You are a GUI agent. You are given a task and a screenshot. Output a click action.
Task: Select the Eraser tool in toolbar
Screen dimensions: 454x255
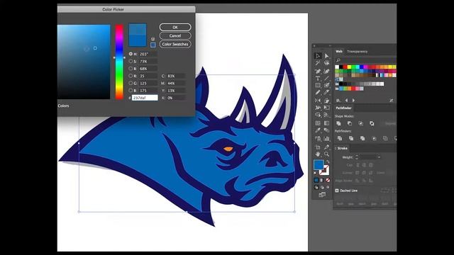326,93
